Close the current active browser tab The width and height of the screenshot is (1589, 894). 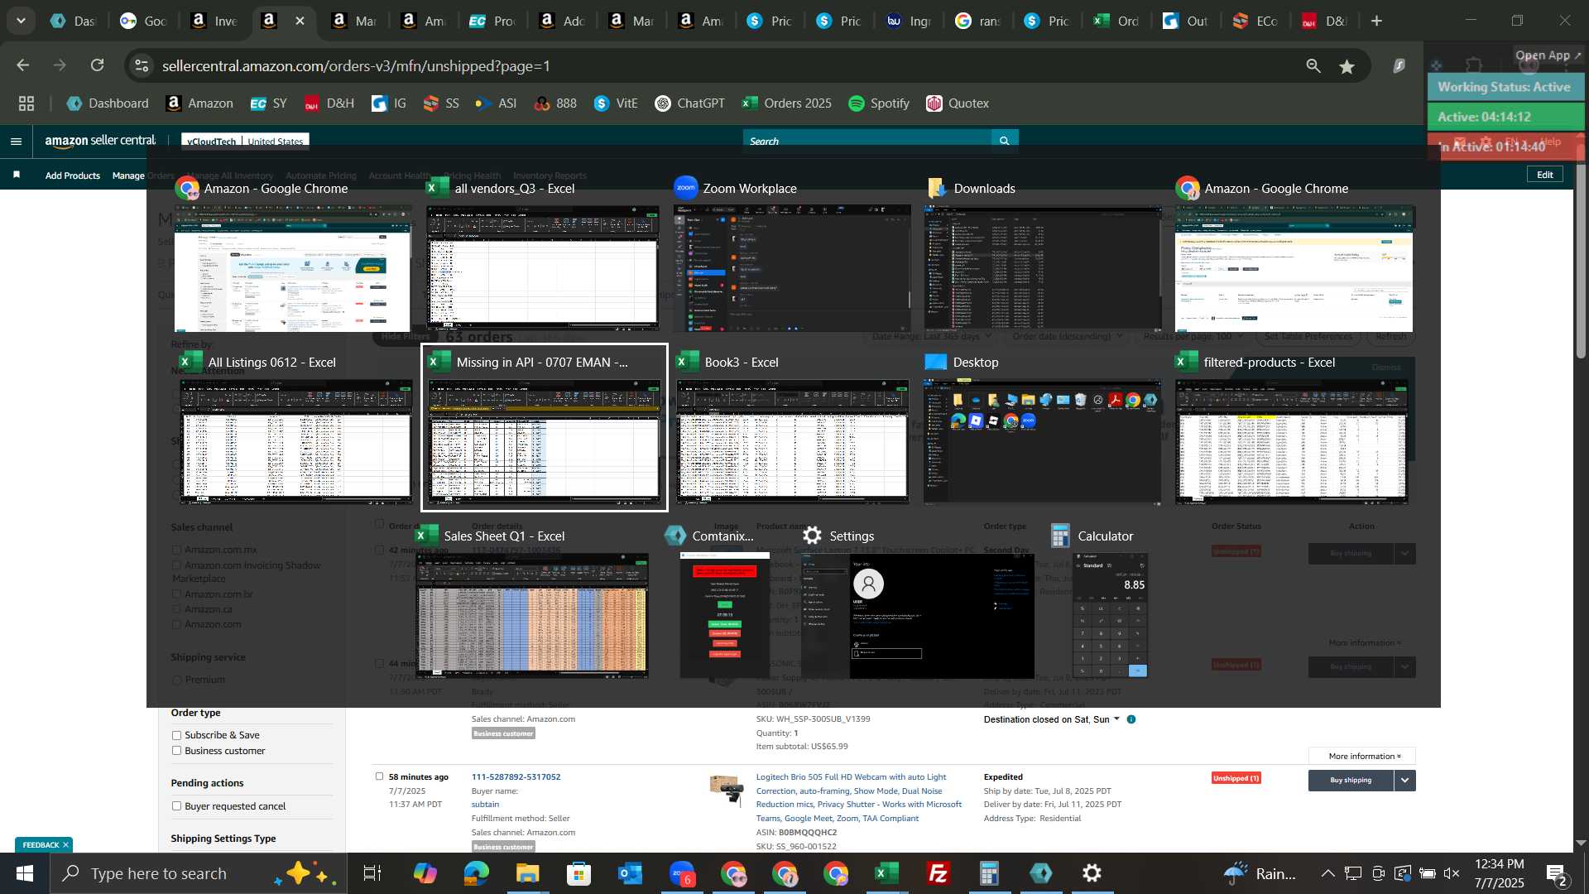click(300, 21)
